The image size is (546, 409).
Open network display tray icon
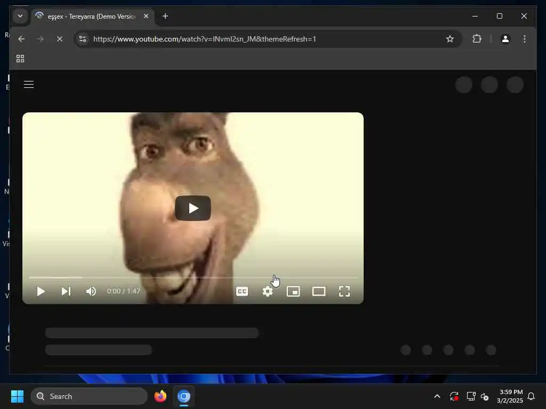click(x=471, y=396)
